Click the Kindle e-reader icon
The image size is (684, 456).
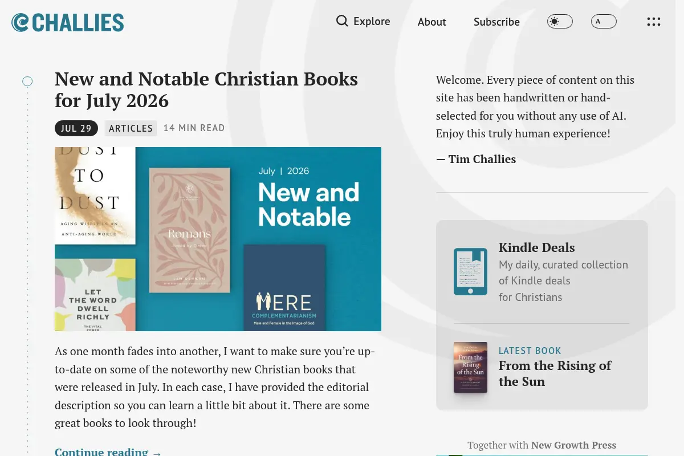click(x=470, y=271)
